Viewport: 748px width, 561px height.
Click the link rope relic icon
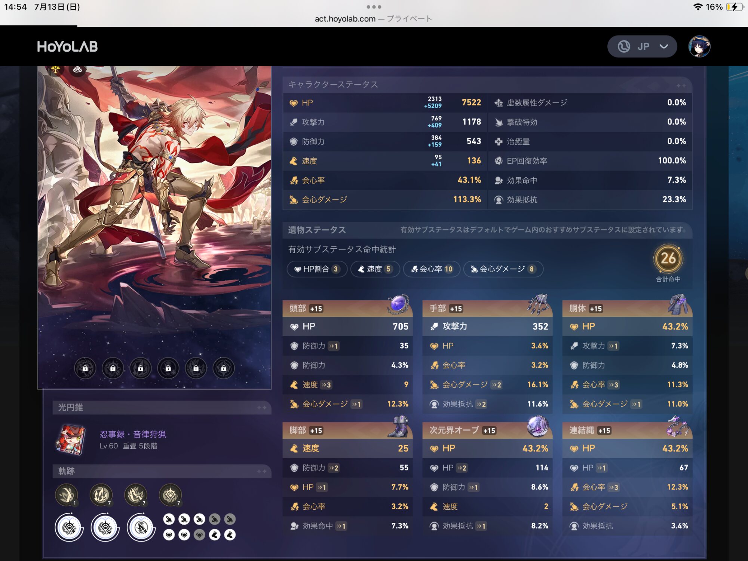tap(678, 426)
